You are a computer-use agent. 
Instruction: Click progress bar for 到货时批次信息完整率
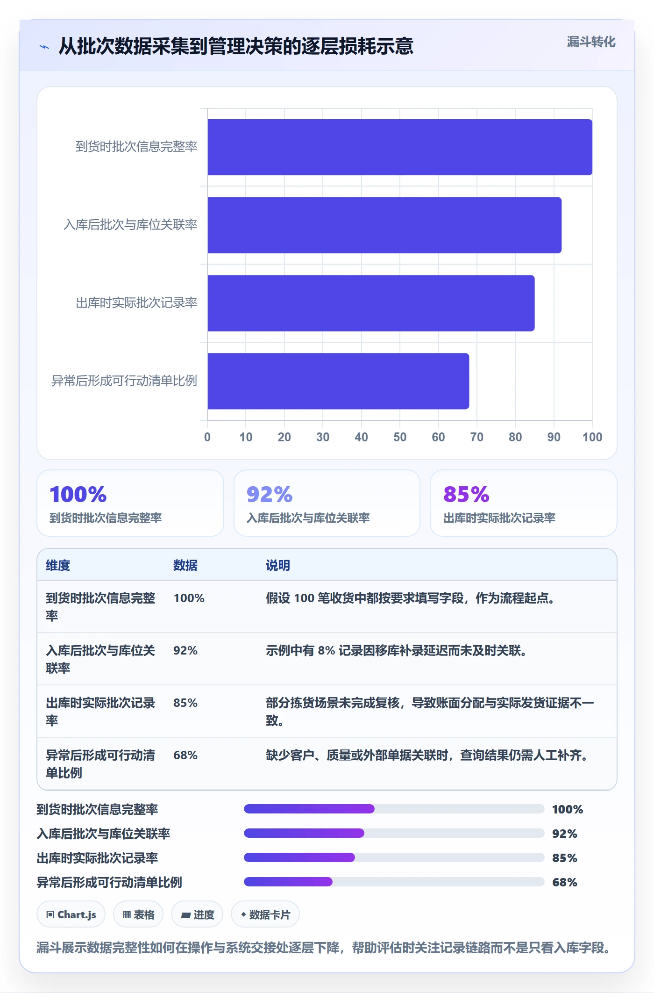394,809
